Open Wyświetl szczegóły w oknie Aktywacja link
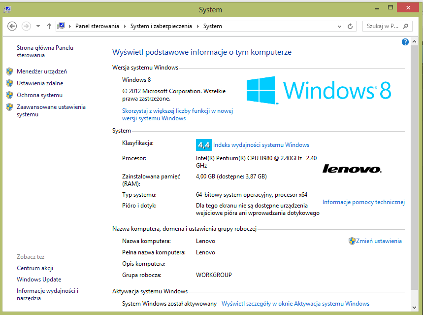Screen dimensions: 423x315 click(x=295, y=304)
